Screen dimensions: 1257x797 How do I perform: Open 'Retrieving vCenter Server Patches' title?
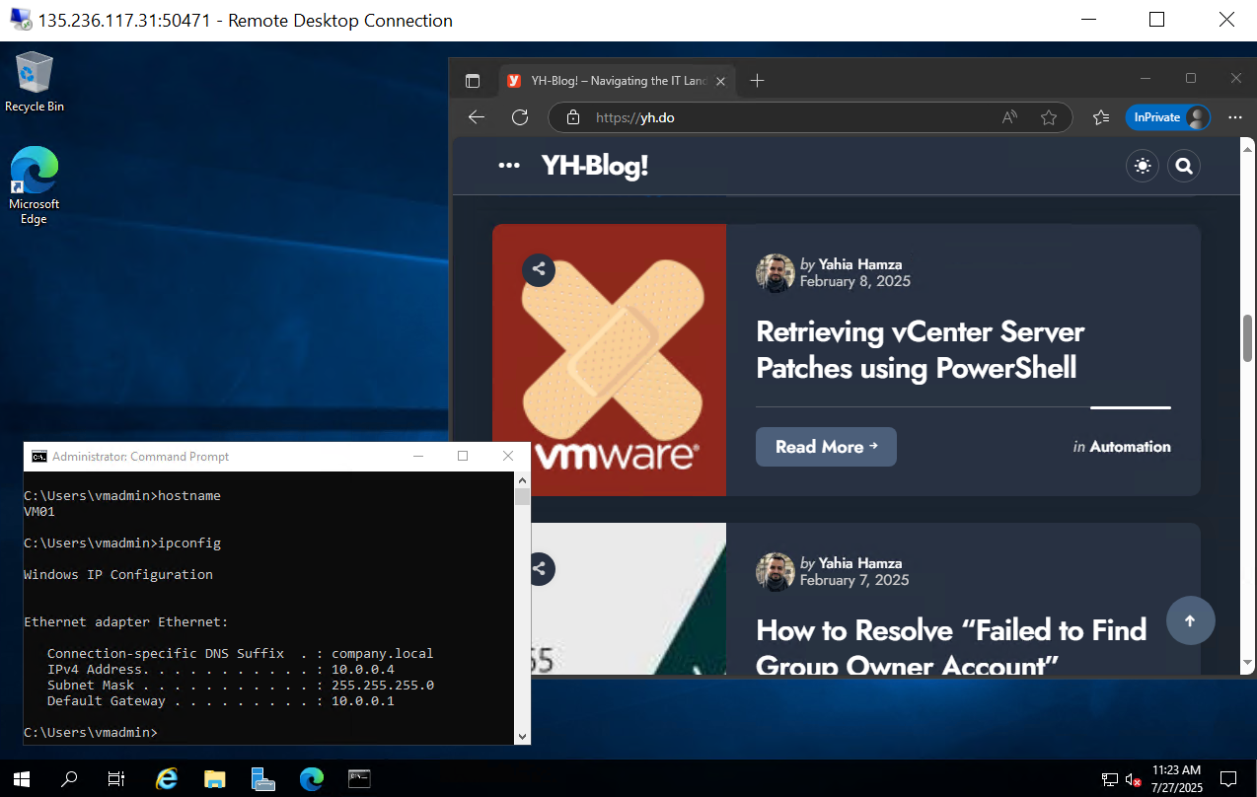coord(921,350)
